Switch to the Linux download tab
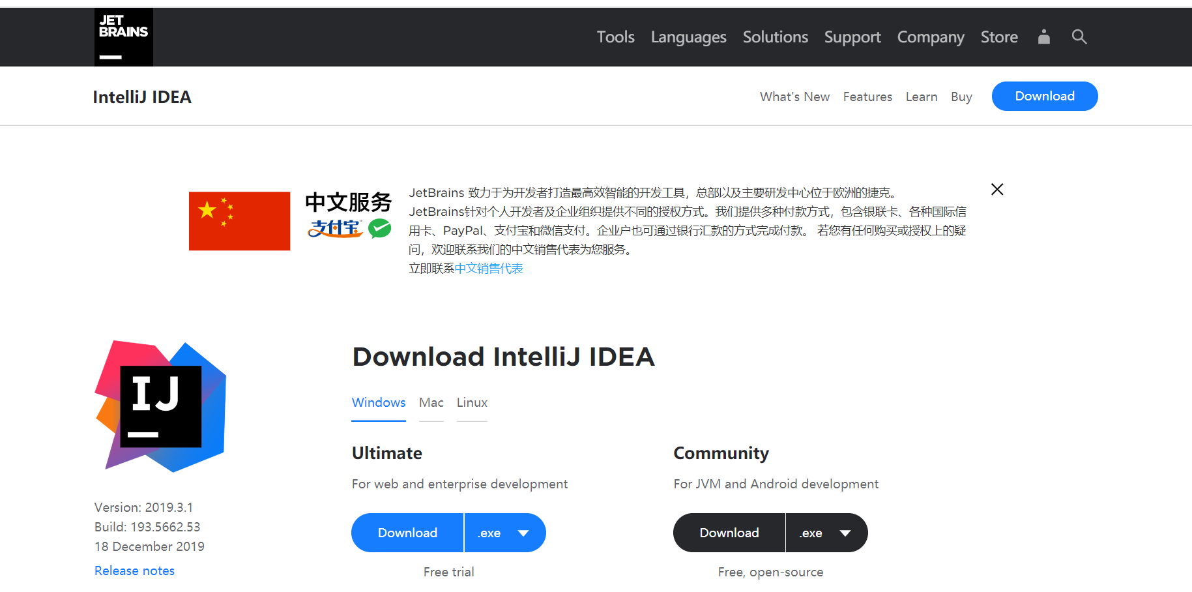The height and width of the screenshot is (592, 1192). pyautogui.click(x=471, y=402)
